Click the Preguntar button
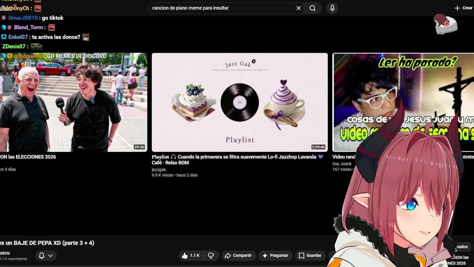474x267 pixels. tap(275, 256)
